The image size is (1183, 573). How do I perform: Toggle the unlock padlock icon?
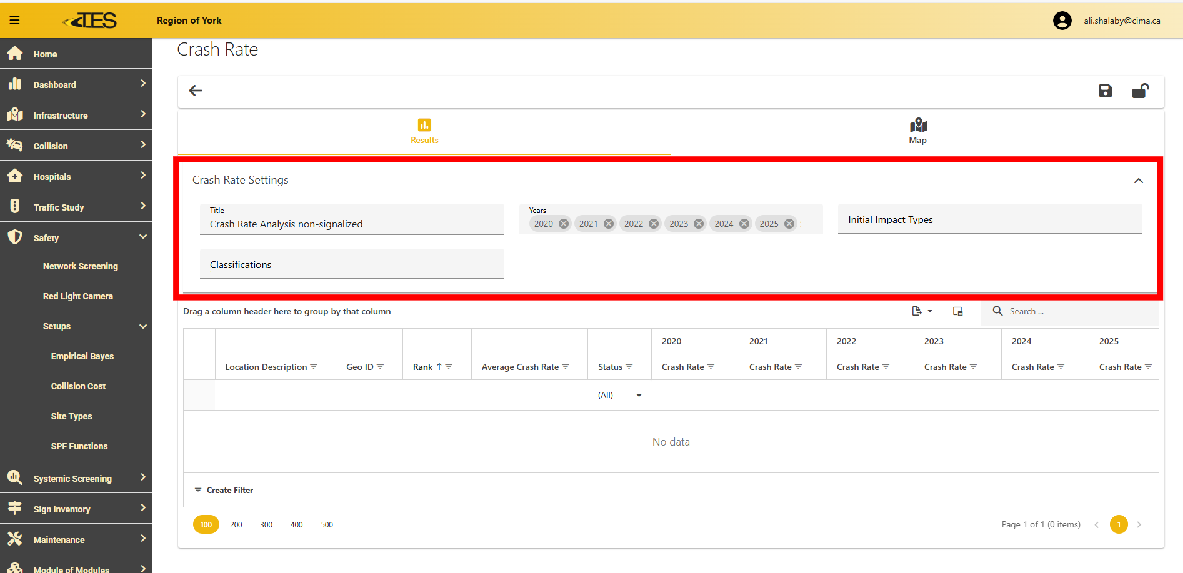[x=1140, y=91]
